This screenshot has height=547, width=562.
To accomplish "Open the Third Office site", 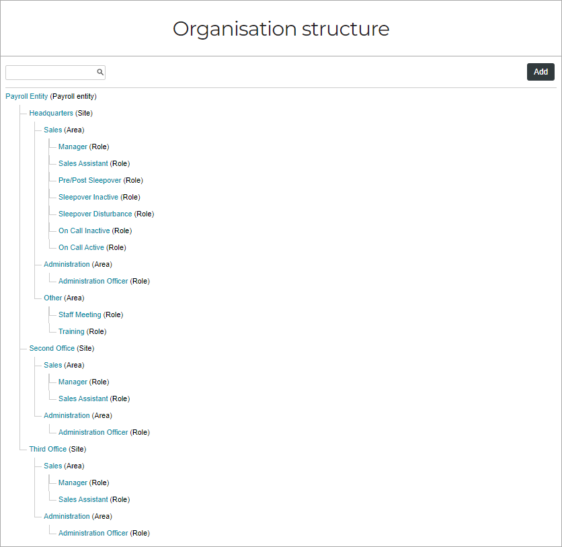I will pos(48,449).
